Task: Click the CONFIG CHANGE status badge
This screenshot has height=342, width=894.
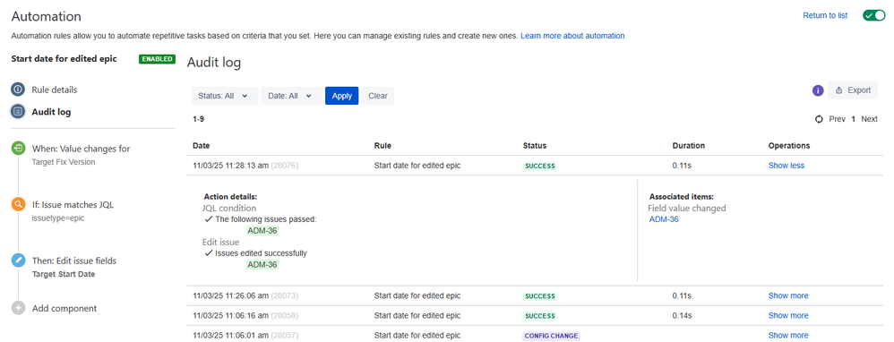Action: 551,337
